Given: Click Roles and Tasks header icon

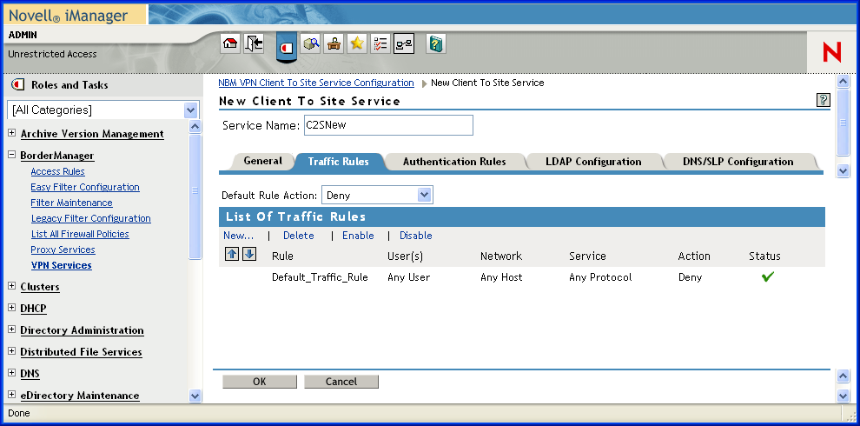Looking at the screenshot, I should pyautogui.click(x=17, y=84).
